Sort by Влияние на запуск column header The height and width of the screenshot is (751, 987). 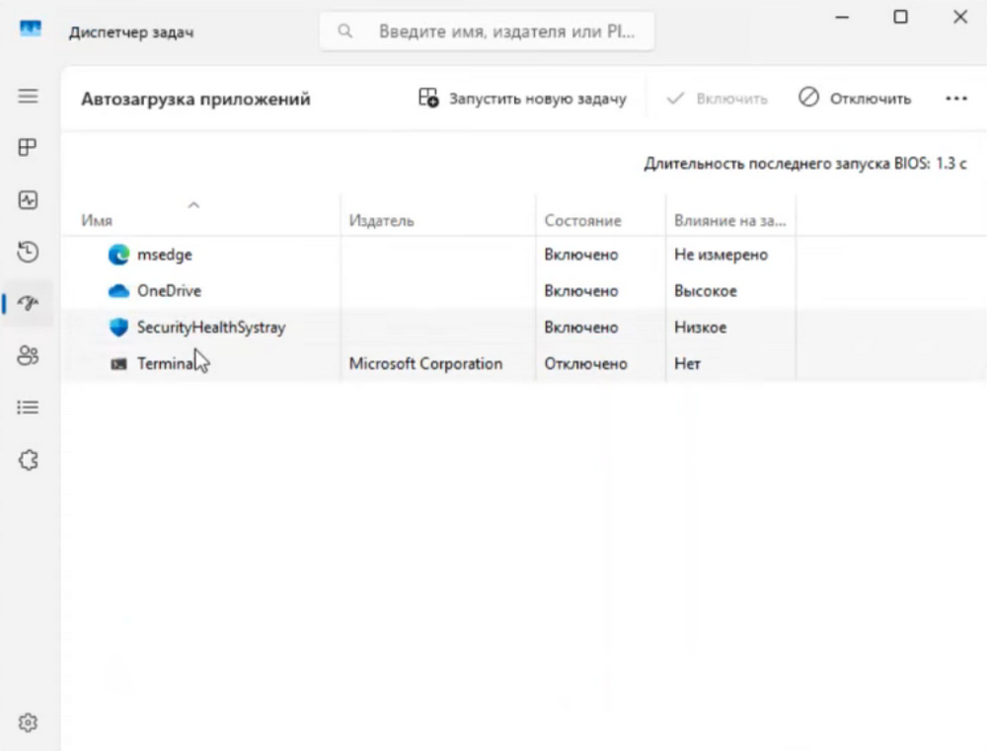point(728,221)
